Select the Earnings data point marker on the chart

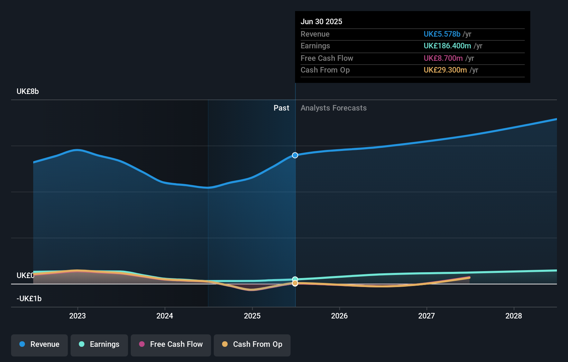[295, 278]
